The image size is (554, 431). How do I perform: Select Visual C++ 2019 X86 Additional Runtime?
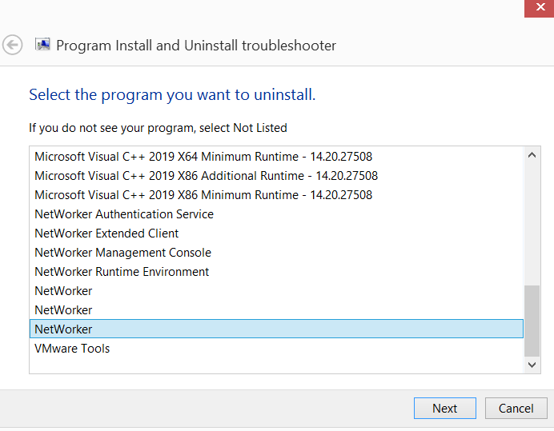[x=206, y=176]
